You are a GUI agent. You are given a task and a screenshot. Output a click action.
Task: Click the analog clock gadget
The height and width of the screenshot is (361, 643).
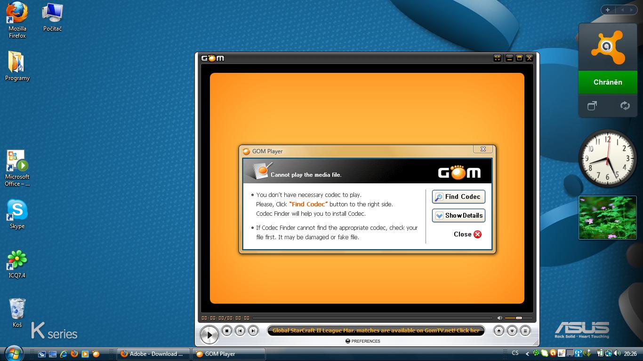coord(607,159)
